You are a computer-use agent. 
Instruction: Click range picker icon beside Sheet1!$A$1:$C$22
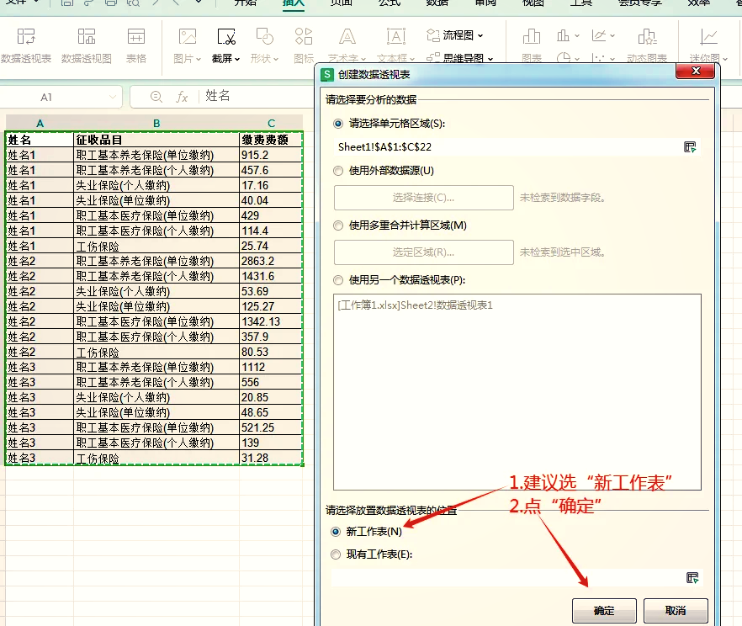tap(690, 146)
